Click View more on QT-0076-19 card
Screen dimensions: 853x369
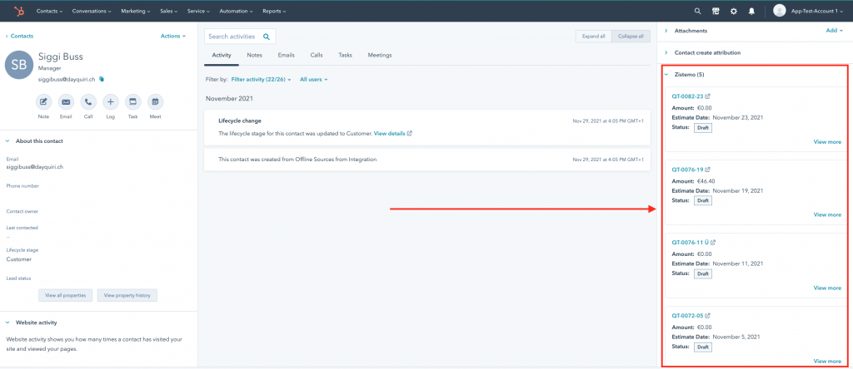[827, 215]
